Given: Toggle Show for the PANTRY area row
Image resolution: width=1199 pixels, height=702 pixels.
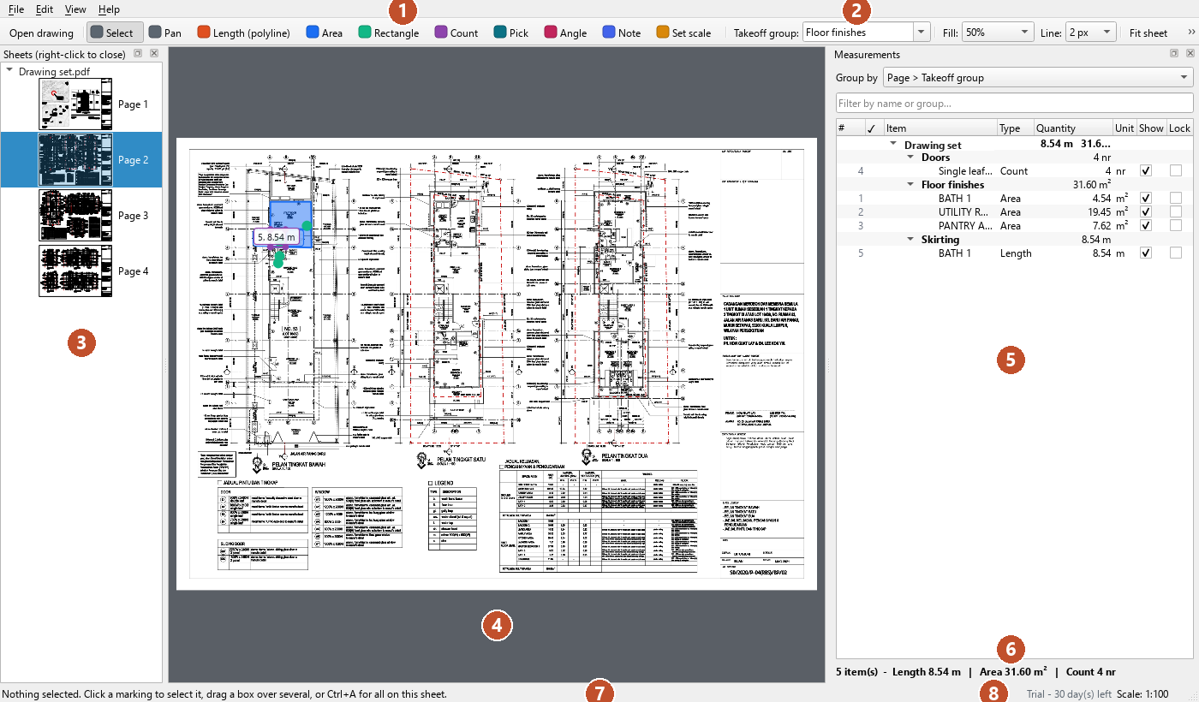Looking at the screenshot, I should click(x=1146, y=226).
